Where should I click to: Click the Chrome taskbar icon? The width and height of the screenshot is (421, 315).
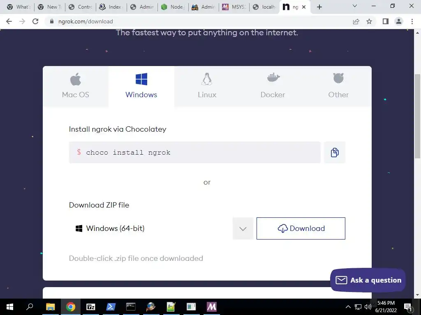pos(71,307)
